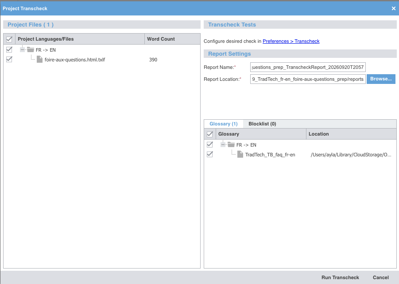
Task: Click the Location column header
Action: pyautogui.click(x=351, y=134)
